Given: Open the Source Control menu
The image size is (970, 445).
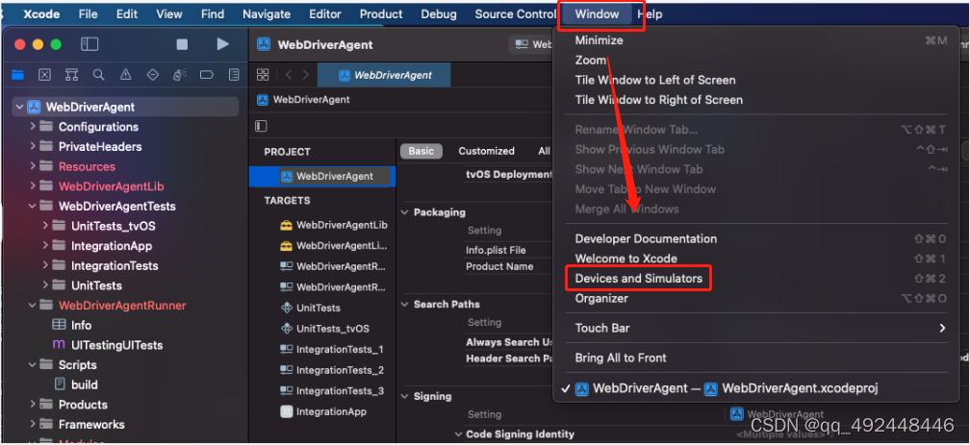Looking at the screenshot, I should point(515,14).
